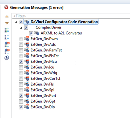This screenshot has height=118, width=130.
Task: Enable the ExtGen_DrvFlsTst checkbox
Action: click(21, 56)
